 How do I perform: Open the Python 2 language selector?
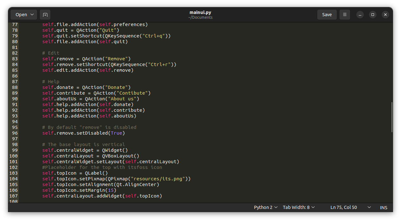[265, 207]
